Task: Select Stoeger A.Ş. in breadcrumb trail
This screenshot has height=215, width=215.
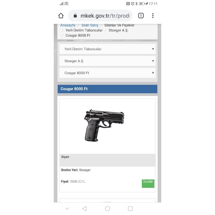Action: (119, 30)
